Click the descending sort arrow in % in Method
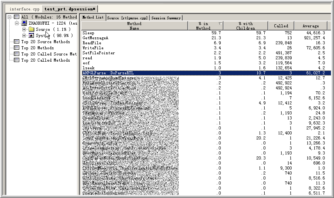 tap(220, 23)
